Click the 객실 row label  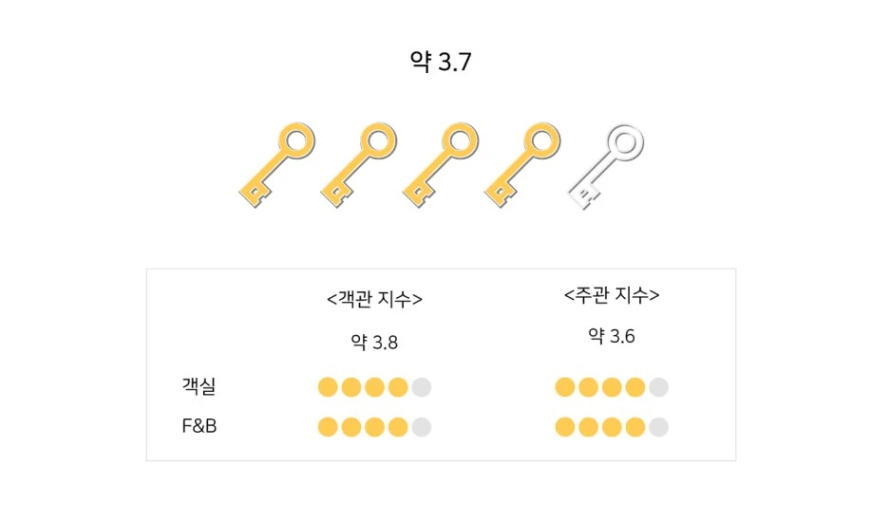click(199, 386)
